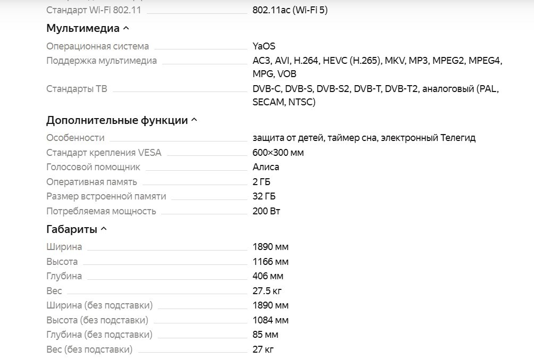Click the Вес (без подставки) label
Image resolution: width=534 pixels, height=358 pixels.
89,349
